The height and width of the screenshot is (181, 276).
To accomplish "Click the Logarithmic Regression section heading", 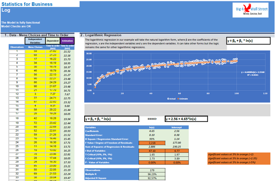I will 103,35.
